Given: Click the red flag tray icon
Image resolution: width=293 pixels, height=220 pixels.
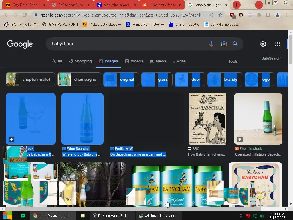Looking at the screenshot, I should click(x=248, y=216).
